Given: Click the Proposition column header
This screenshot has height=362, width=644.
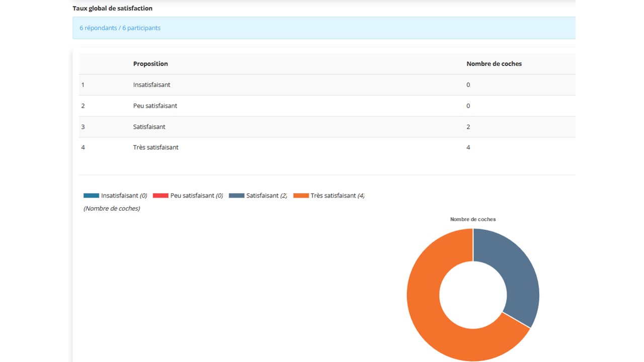Looking at the screenshot, I should pyautogui.click(x=150, y=64).
